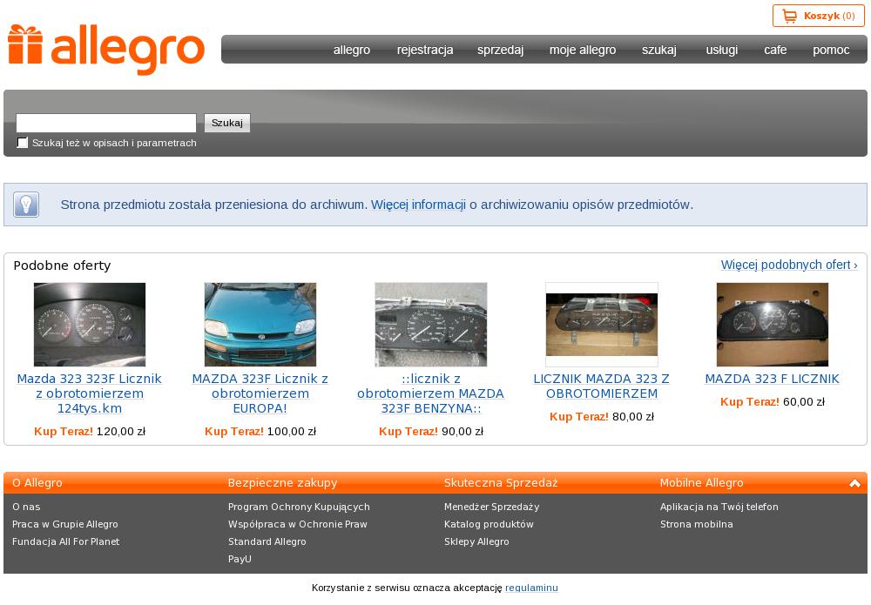Follow the Więcej informacji link
The image size is (871, 605).
tap(418, 205)
